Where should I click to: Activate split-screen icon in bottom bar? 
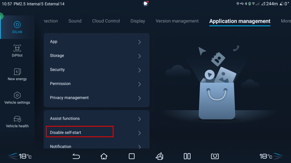coord(187,156)
